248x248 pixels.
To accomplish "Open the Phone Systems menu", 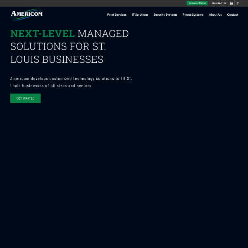I will [193, 14].
